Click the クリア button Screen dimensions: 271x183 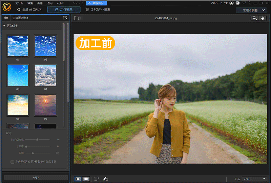click(x=36, y=178)
